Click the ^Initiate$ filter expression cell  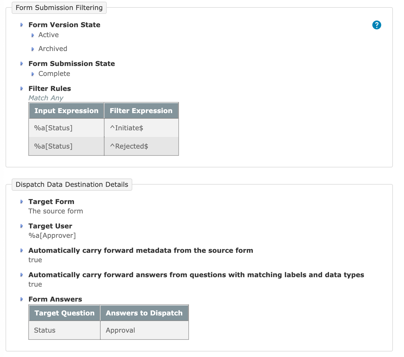tap(141, 128)
